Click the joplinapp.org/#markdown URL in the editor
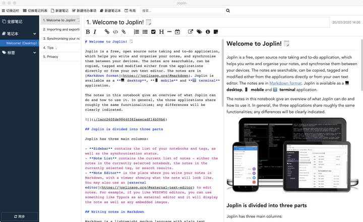Image resolution: width=363 pixels, height=222 pixels. 156,76
